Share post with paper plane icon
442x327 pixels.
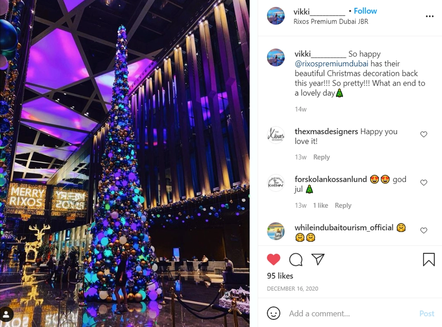pos(318,259)
